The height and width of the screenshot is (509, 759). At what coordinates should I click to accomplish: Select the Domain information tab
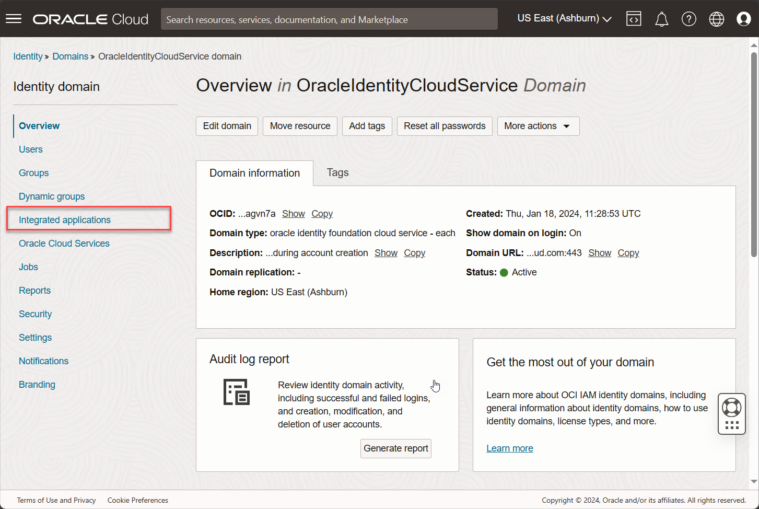coord(254,173)
